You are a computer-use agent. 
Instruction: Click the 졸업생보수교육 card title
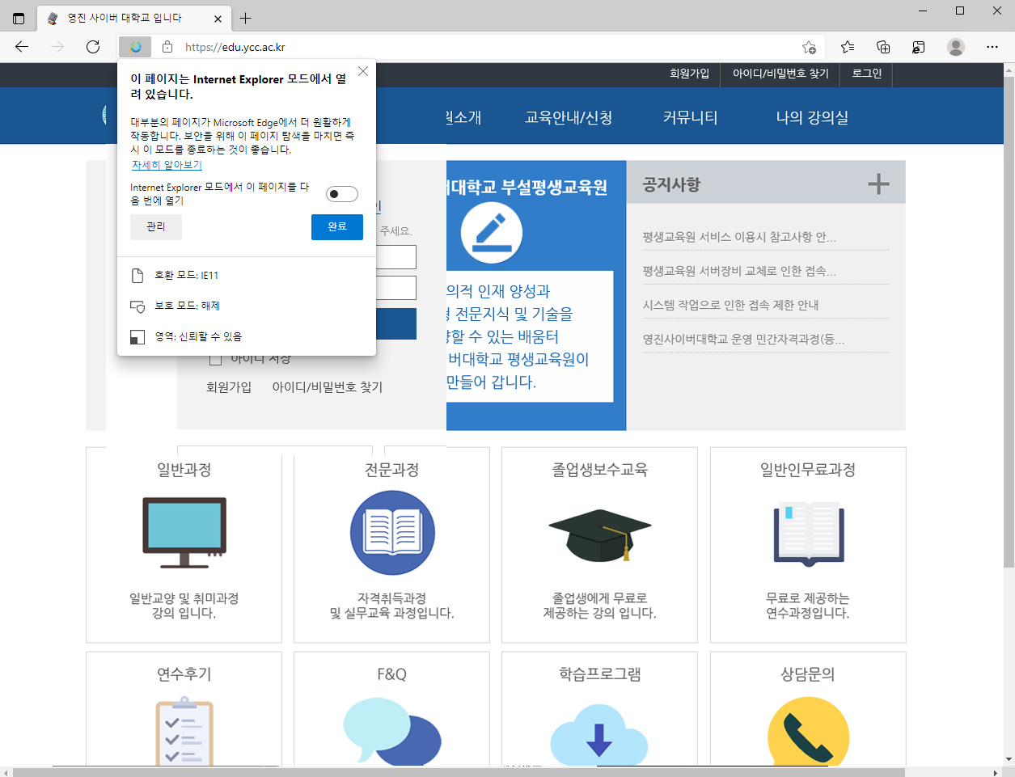click(600, 470)
